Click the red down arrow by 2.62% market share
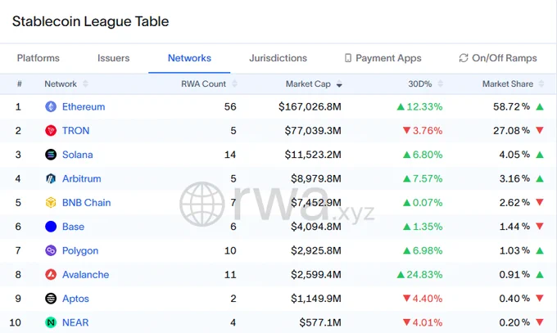 coord(540,202)
